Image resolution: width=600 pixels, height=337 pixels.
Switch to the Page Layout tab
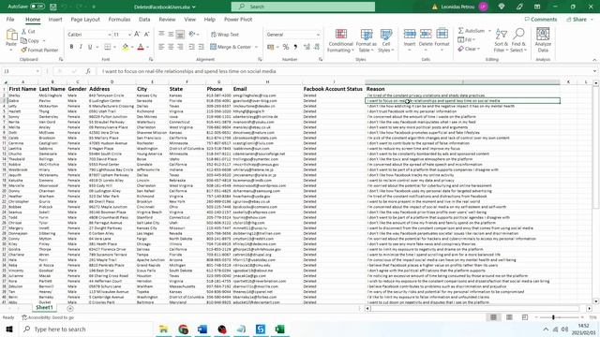point(85,19)
